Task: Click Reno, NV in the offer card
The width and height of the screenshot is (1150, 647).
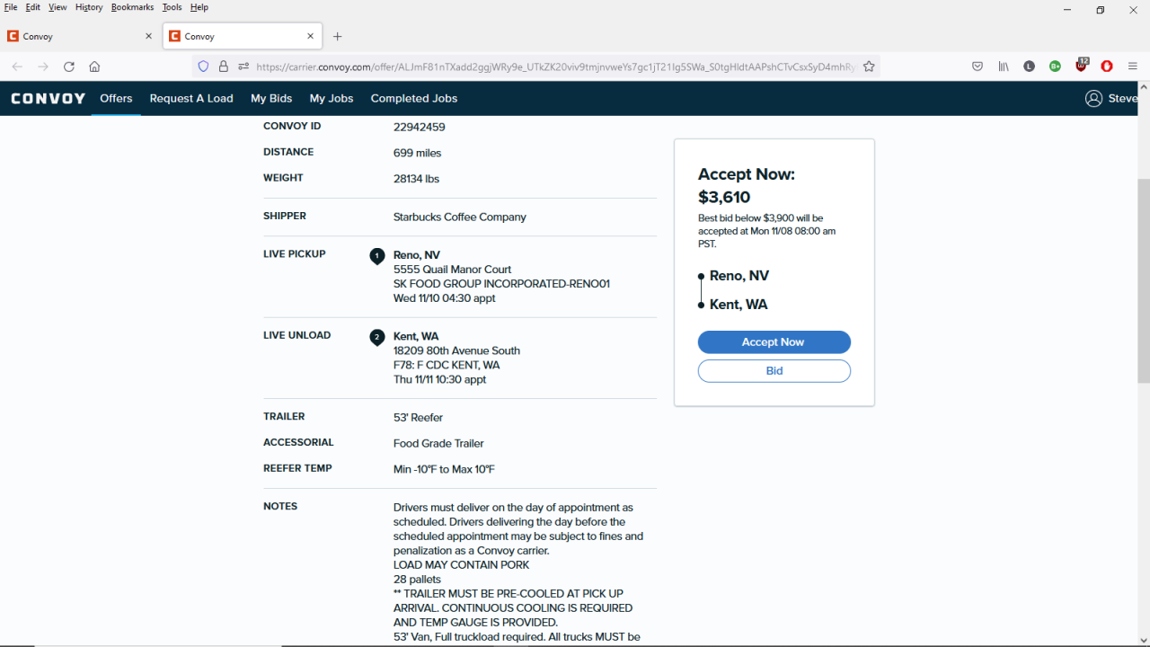Action: pyautogui.click(x=739, y=276)
